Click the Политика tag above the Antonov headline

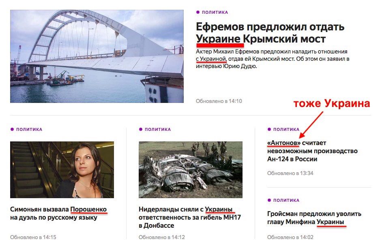286,129
